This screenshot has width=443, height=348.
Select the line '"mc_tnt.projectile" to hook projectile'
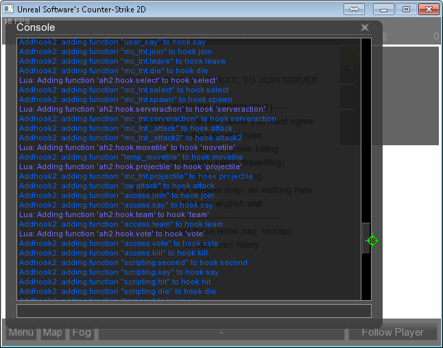tap(136, 177)
